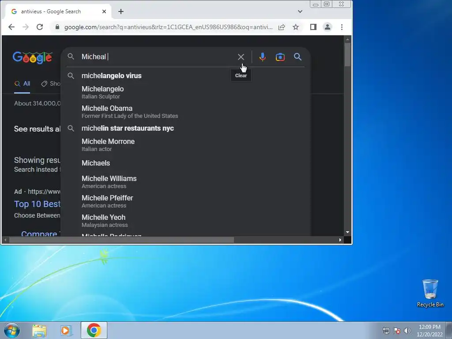Open Windows Explorer from the taskbar
The image size is (452, 339).
39,331
